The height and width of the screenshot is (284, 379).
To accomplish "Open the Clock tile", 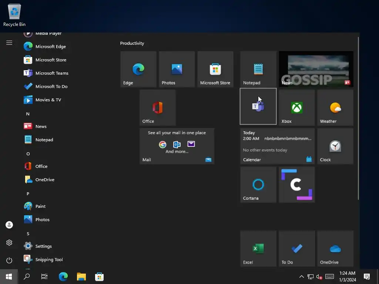I will pyautogui.click(x=335, y=146).
